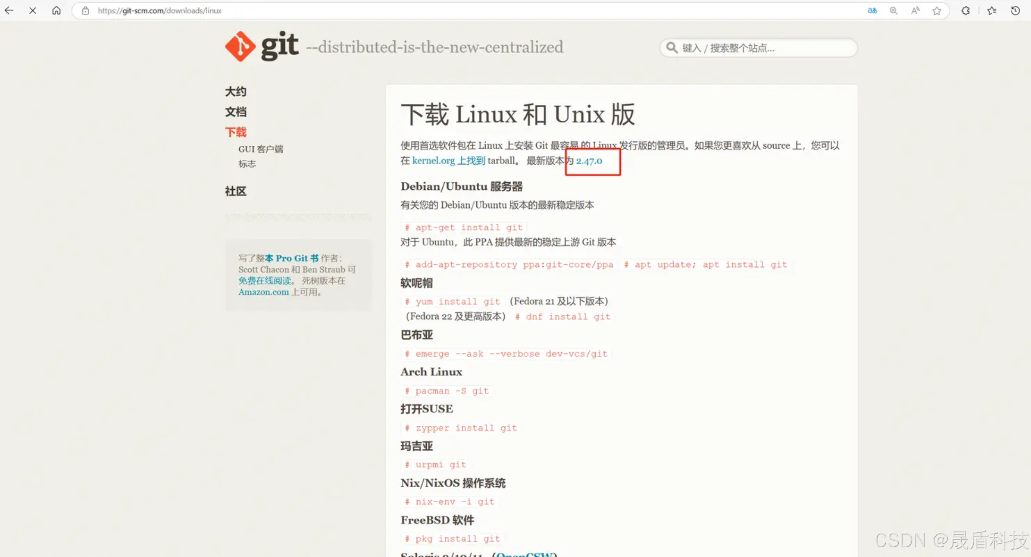Click the site info lock icon
Viewport: 1031px width, 557px height.
[85, 11]
